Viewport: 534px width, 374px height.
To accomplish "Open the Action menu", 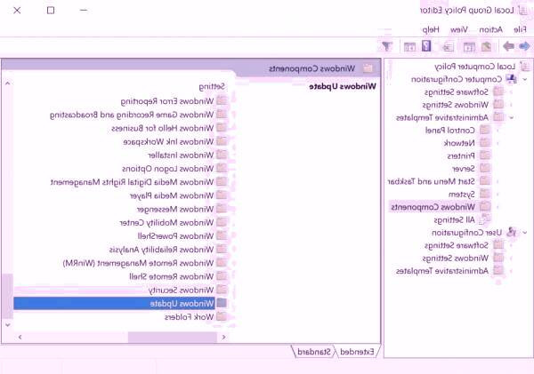I will pyautogui.click(x=490, y=30).
